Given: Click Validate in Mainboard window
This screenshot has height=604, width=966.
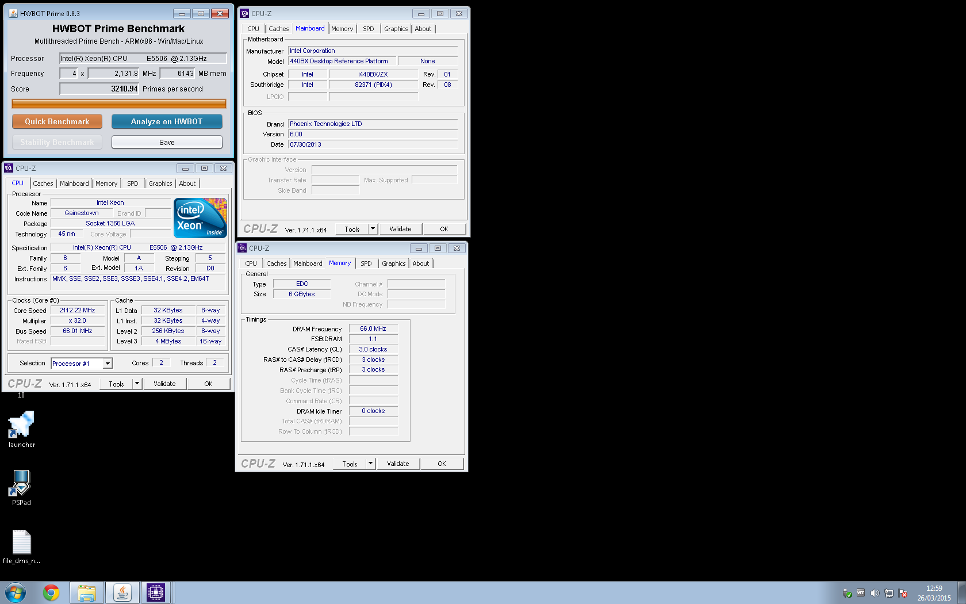Looking at the screenshot, I should click(x=400, y=229).
